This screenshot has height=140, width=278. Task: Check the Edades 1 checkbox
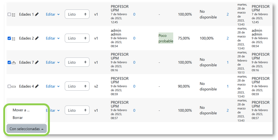(9, 15)
